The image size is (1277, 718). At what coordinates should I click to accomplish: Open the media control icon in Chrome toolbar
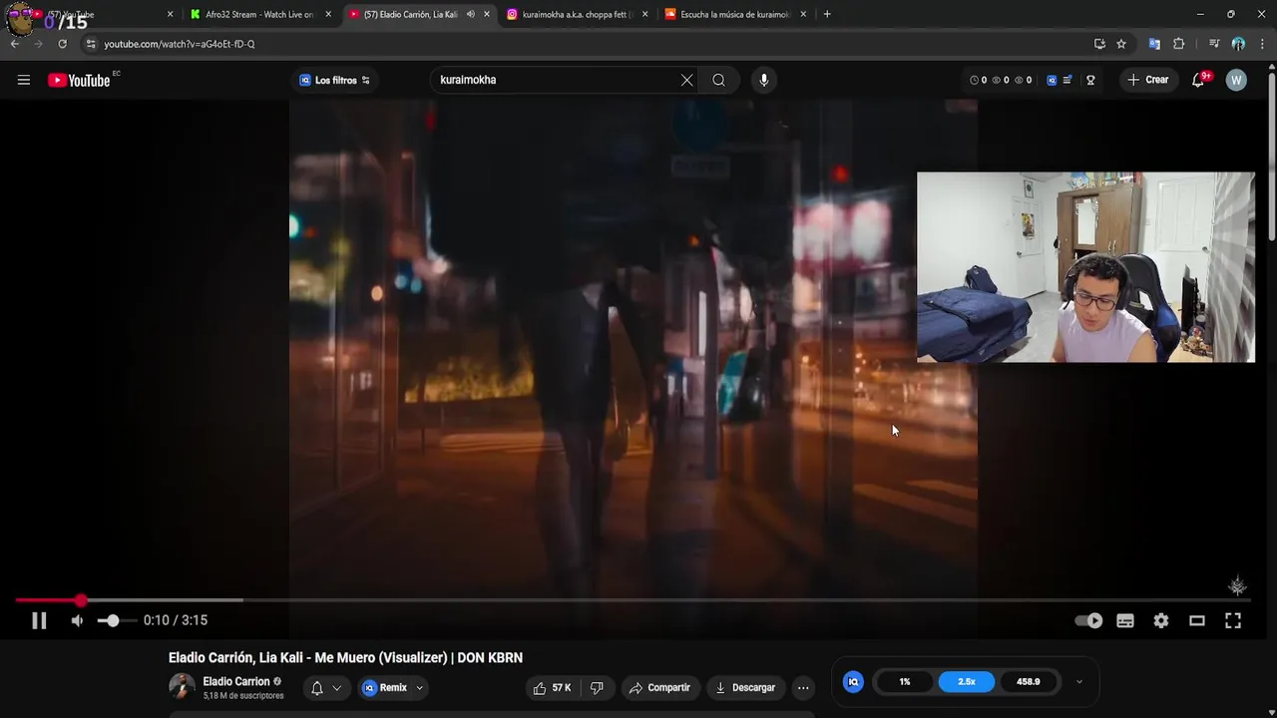point(1214,44)
